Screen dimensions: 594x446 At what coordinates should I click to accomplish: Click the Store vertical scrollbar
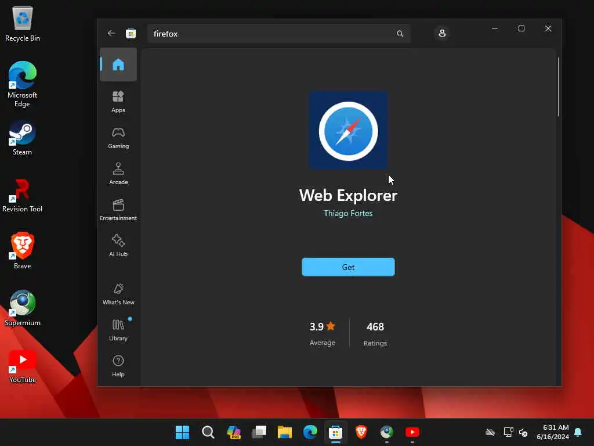click(559, 87)
